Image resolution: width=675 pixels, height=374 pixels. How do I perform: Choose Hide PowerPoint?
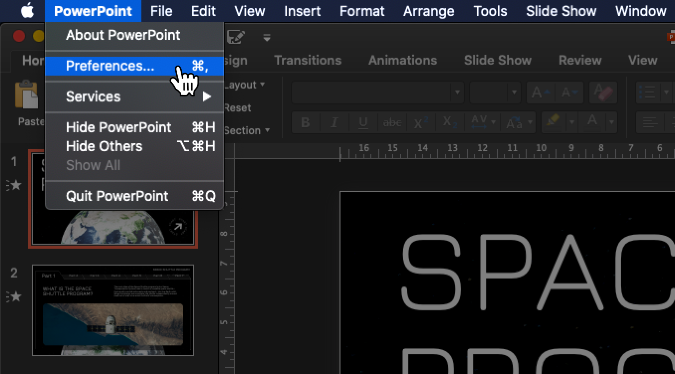click(x=134, y=127)
